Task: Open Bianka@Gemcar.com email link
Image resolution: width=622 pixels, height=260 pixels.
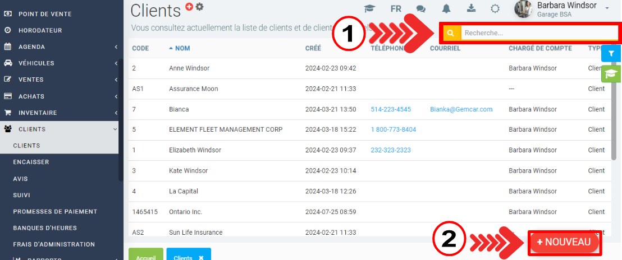Action: click(x=461, y=109)
